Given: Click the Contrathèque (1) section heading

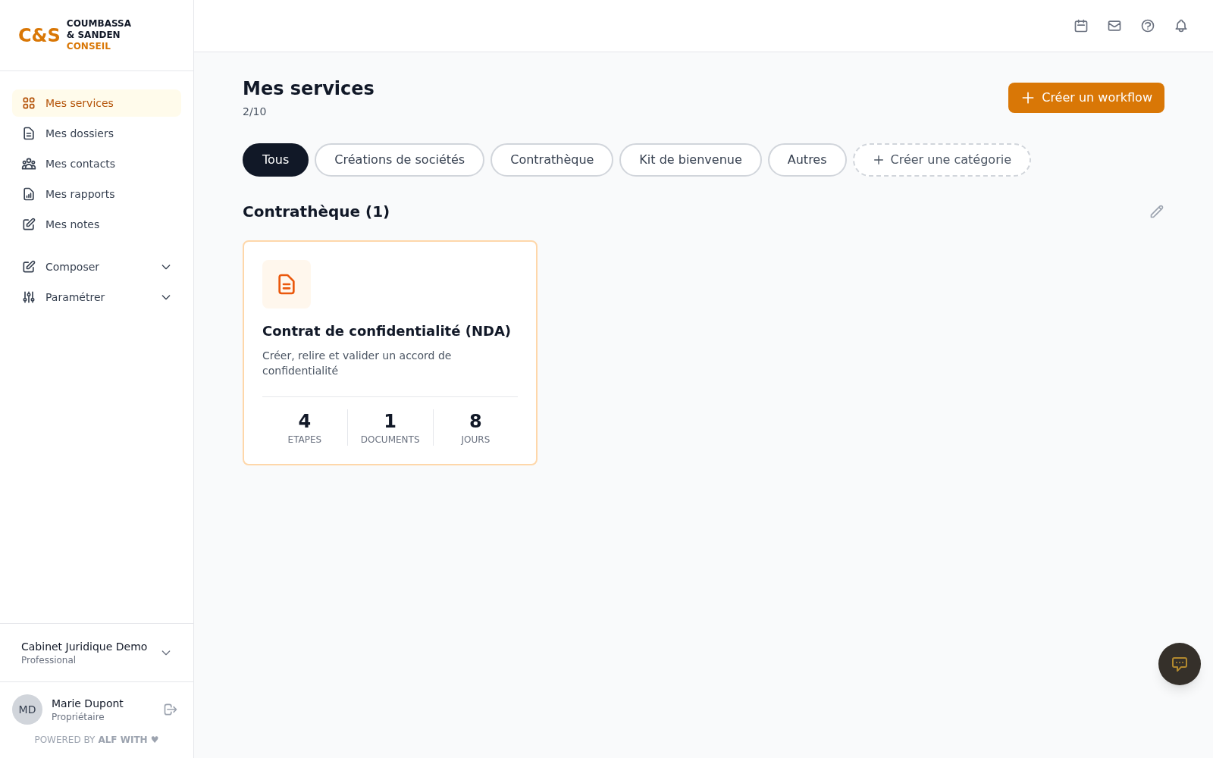Looking at the screenshot, I should [x=316, y=211].
